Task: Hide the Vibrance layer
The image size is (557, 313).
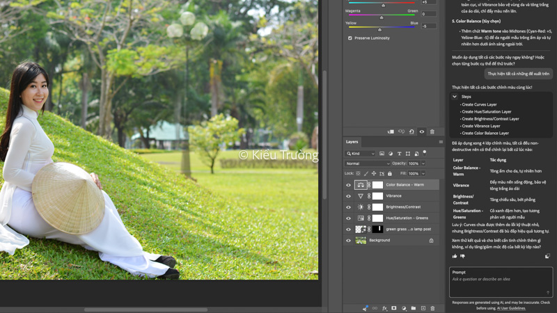Action: point(349,196)
